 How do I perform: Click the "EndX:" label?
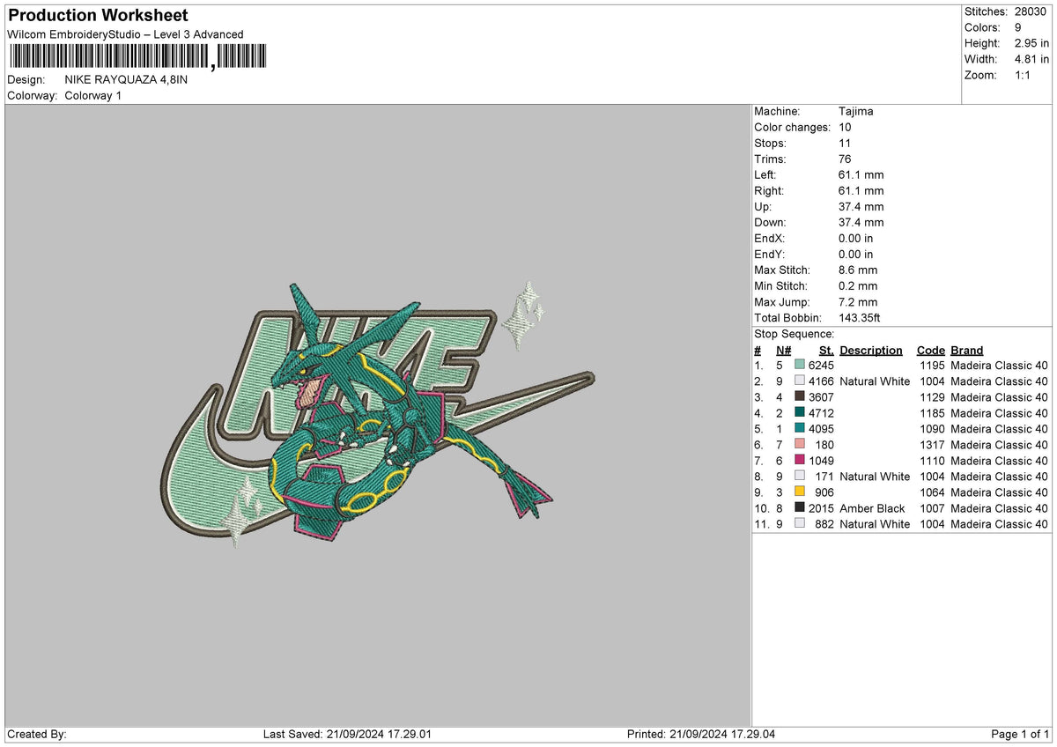point(770,239)
